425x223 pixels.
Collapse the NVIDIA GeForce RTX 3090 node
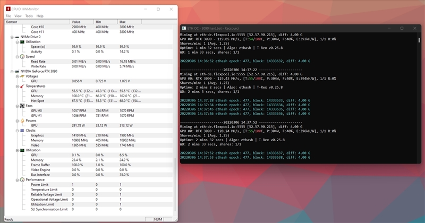point(12,71)
